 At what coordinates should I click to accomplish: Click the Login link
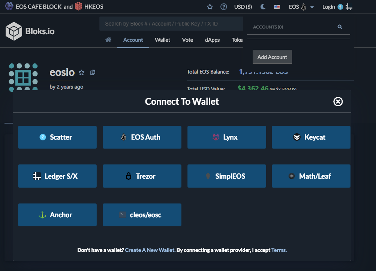[328, 7]
